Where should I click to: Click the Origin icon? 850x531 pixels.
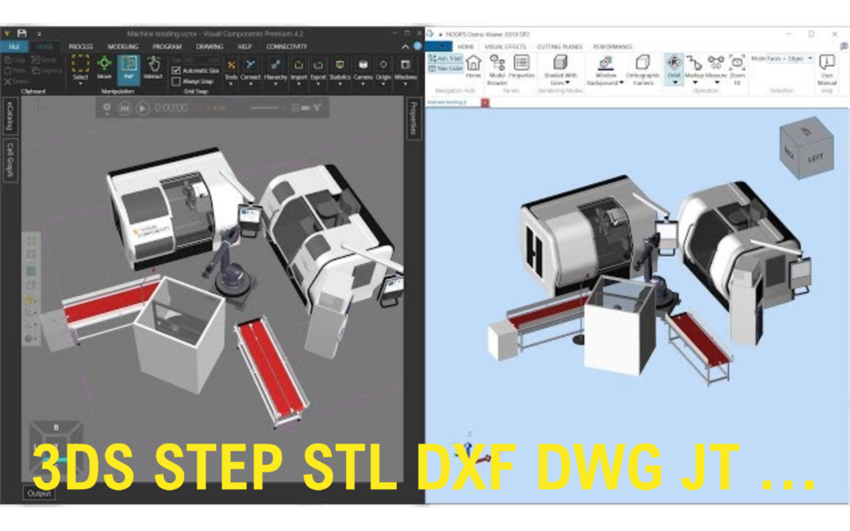coord(383,65)
